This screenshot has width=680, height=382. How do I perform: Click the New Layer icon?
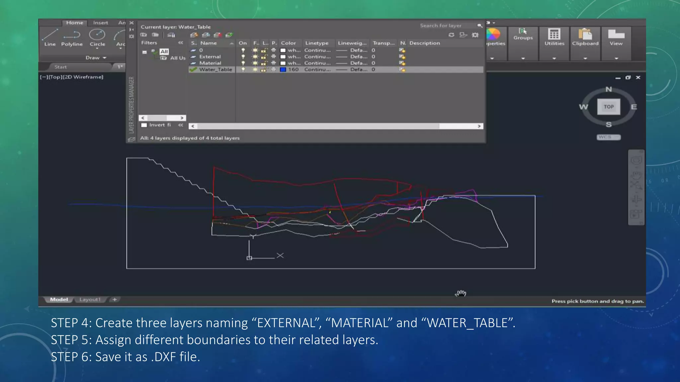click(194, 35)
